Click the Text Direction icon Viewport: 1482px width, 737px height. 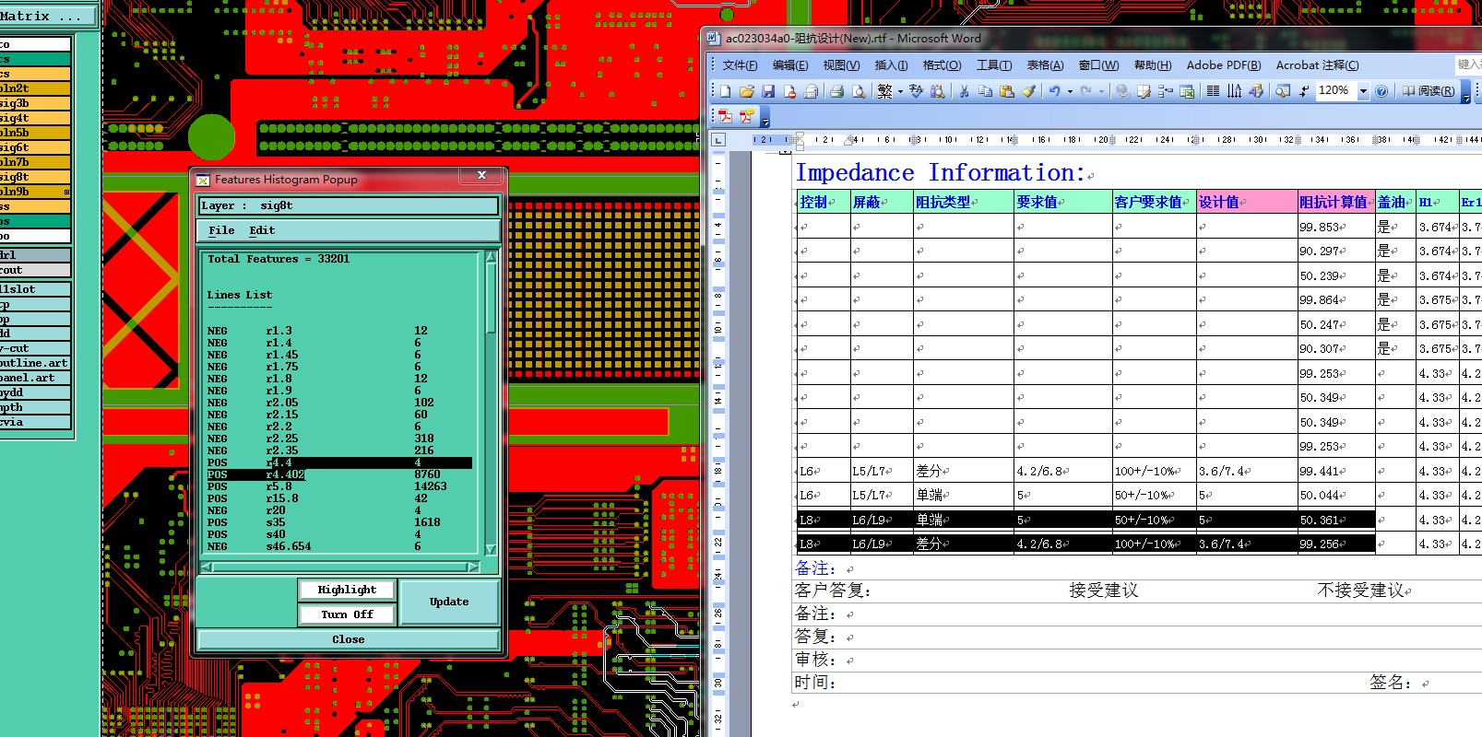[x=1234, y=91]
